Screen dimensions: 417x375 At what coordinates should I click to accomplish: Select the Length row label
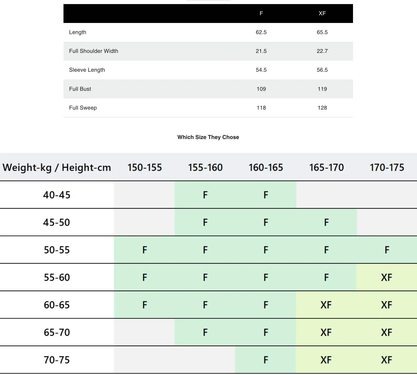pos(78,32)
